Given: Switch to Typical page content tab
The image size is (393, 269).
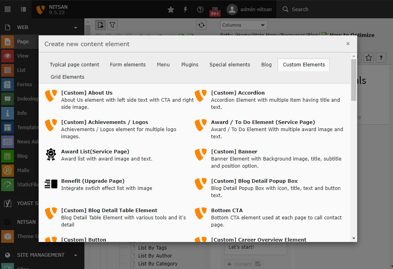Looking at the screenshot, I should click(74, 64).
